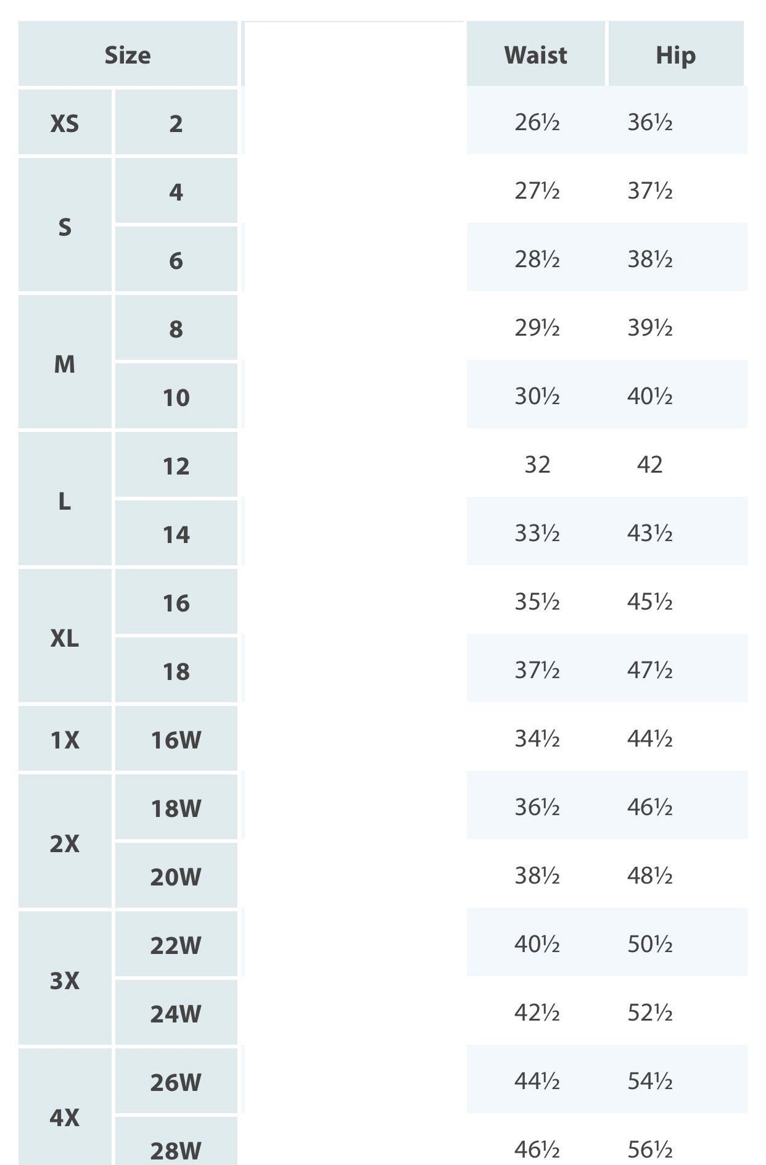766x1165 pixels.
Task: Click the 28W size cell
Action: 176,1150
